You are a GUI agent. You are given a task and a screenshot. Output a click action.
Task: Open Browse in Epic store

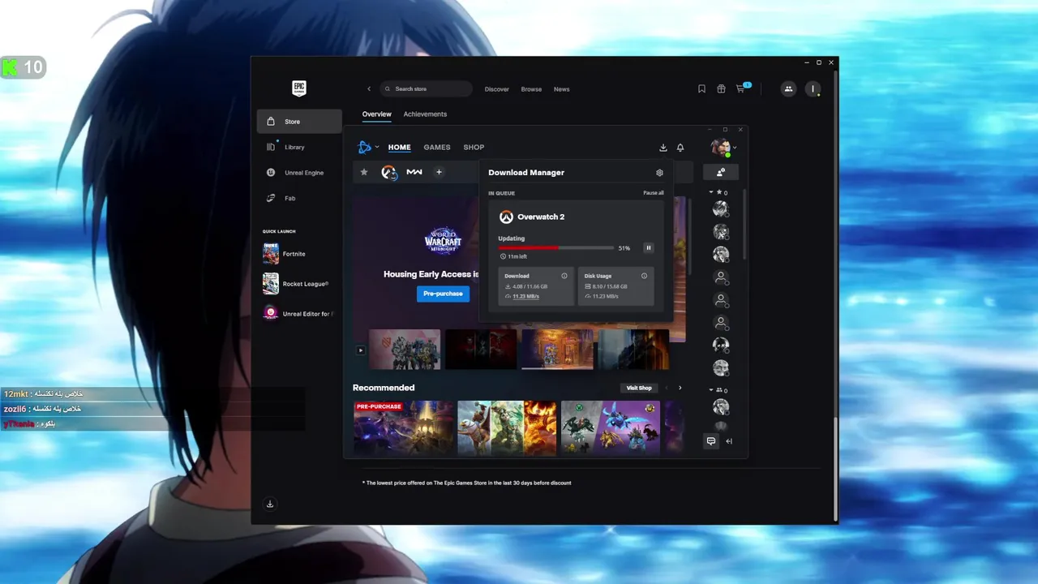click(x=531, y=89)
